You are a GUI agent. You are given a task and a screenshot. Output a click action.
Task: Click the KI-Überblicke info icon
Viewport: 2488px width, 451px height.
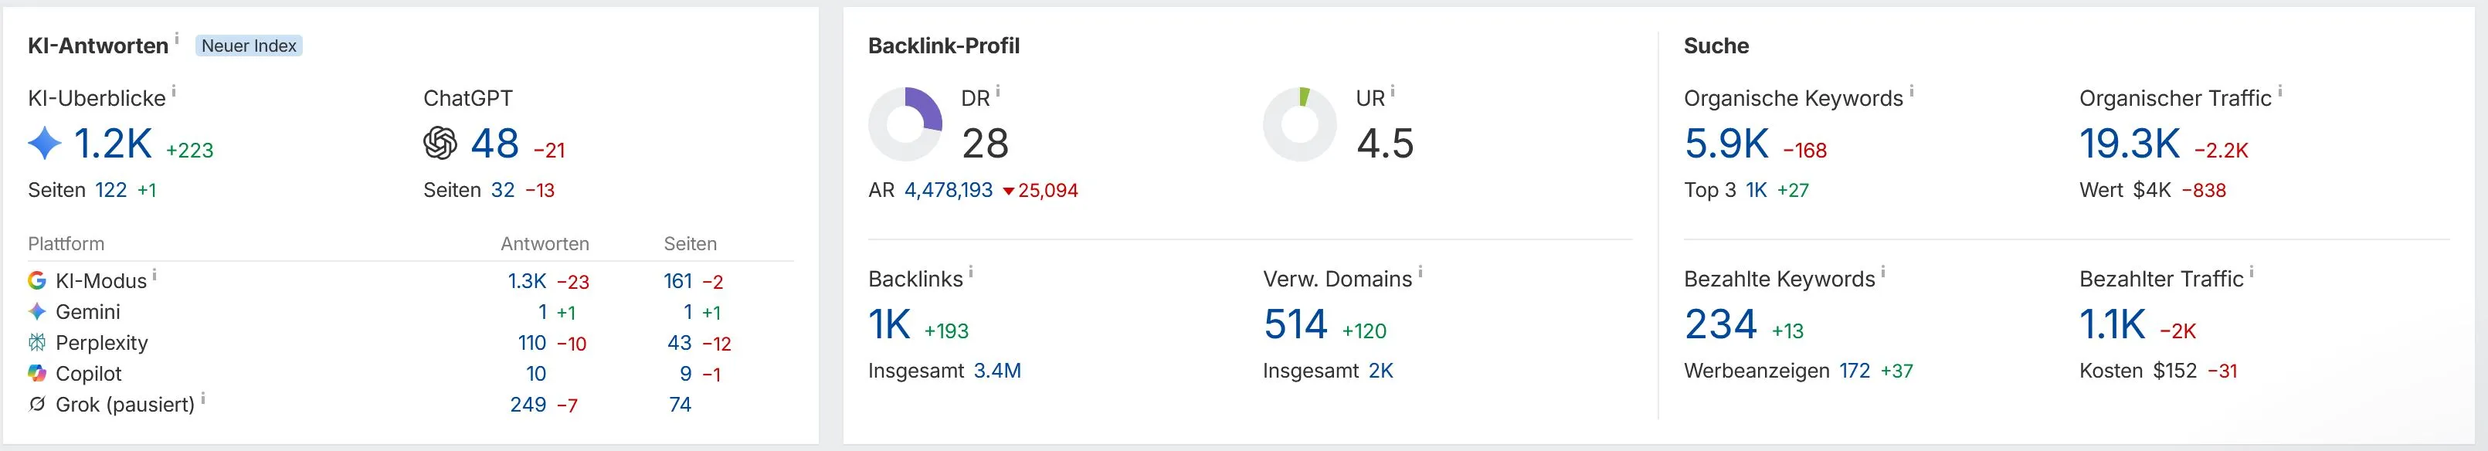tap(174, 92)
